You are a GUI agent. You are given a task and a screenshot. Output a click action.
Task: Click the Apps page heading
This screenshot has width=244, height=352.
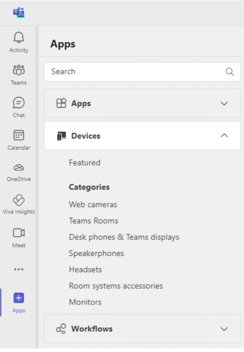[x=63, y=44]
